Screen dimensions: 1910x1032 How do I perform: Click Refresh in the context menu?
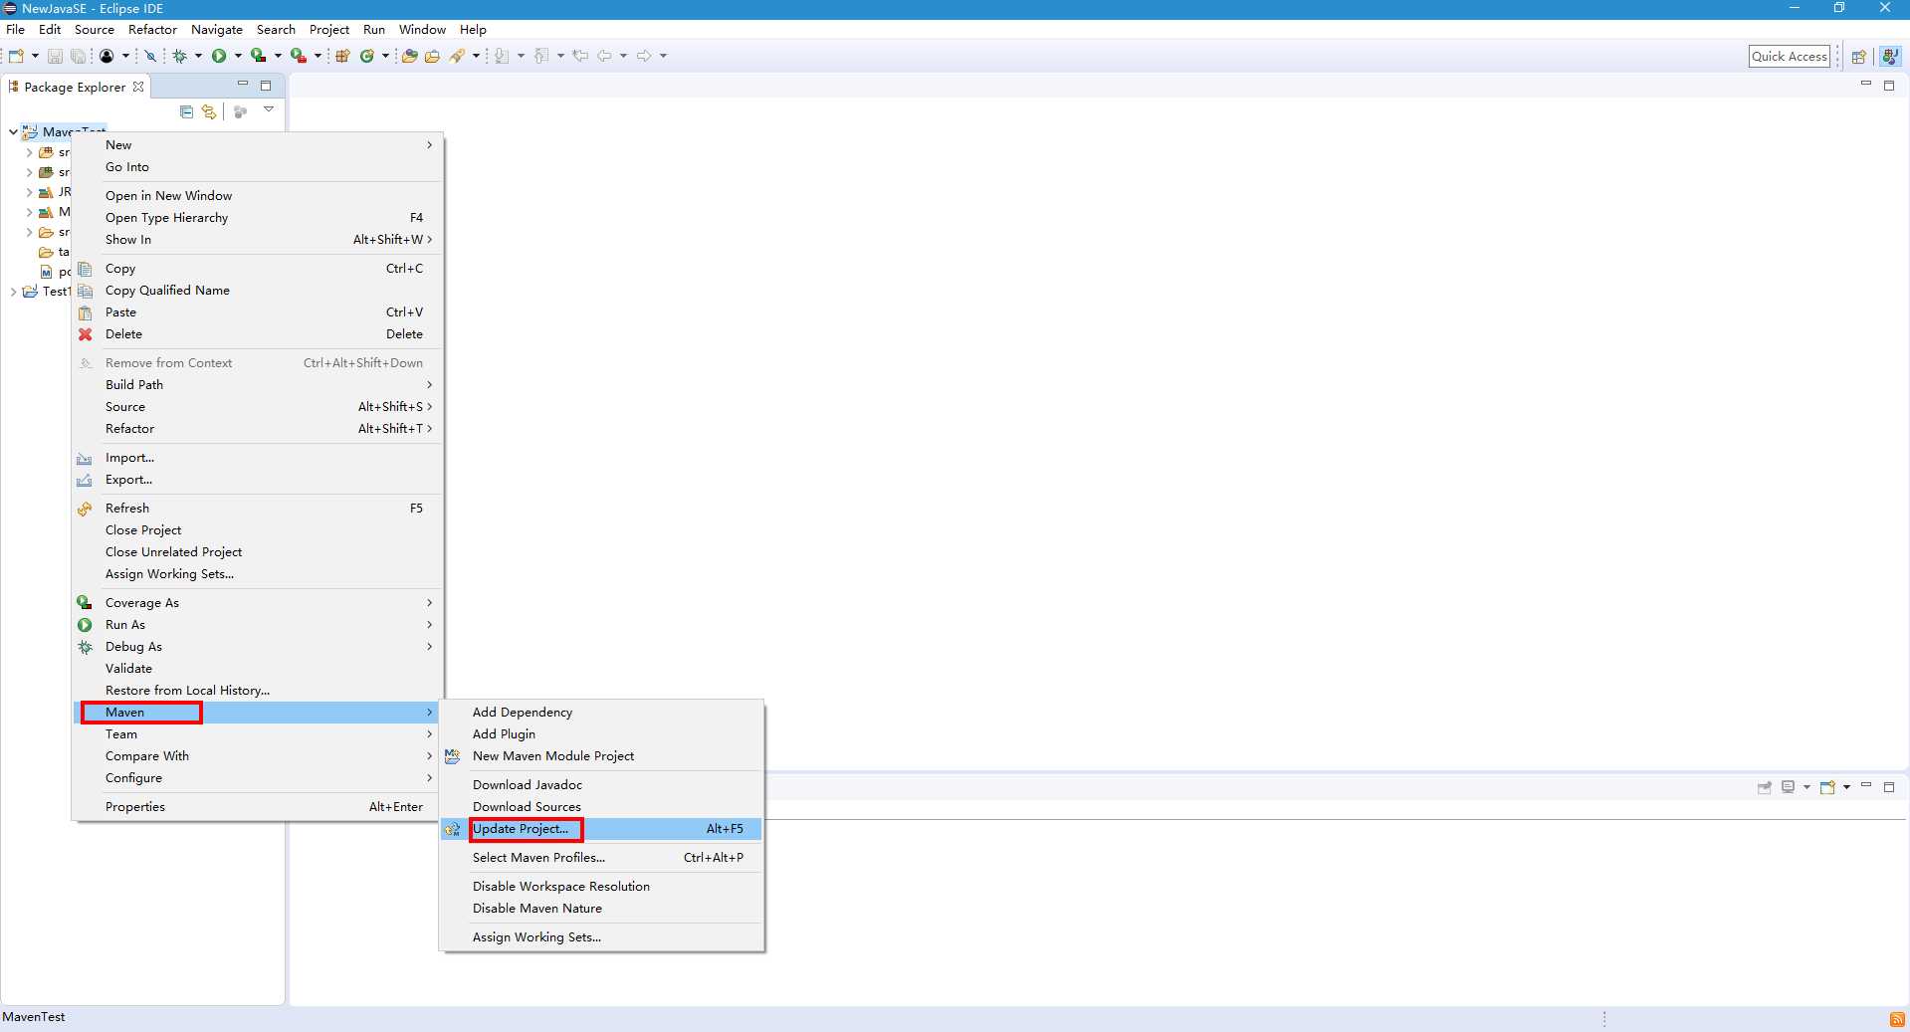[x=257, y=509]
